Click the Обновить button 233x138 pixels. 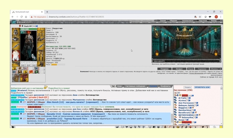(187, 87)
